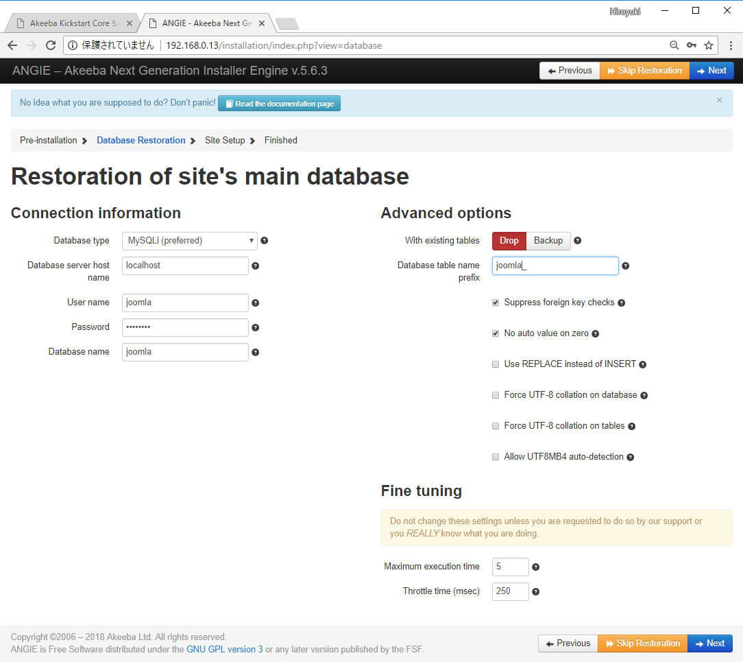Reload the page with browser refresh icon
The image size is (743, 662).
(51, 45)
